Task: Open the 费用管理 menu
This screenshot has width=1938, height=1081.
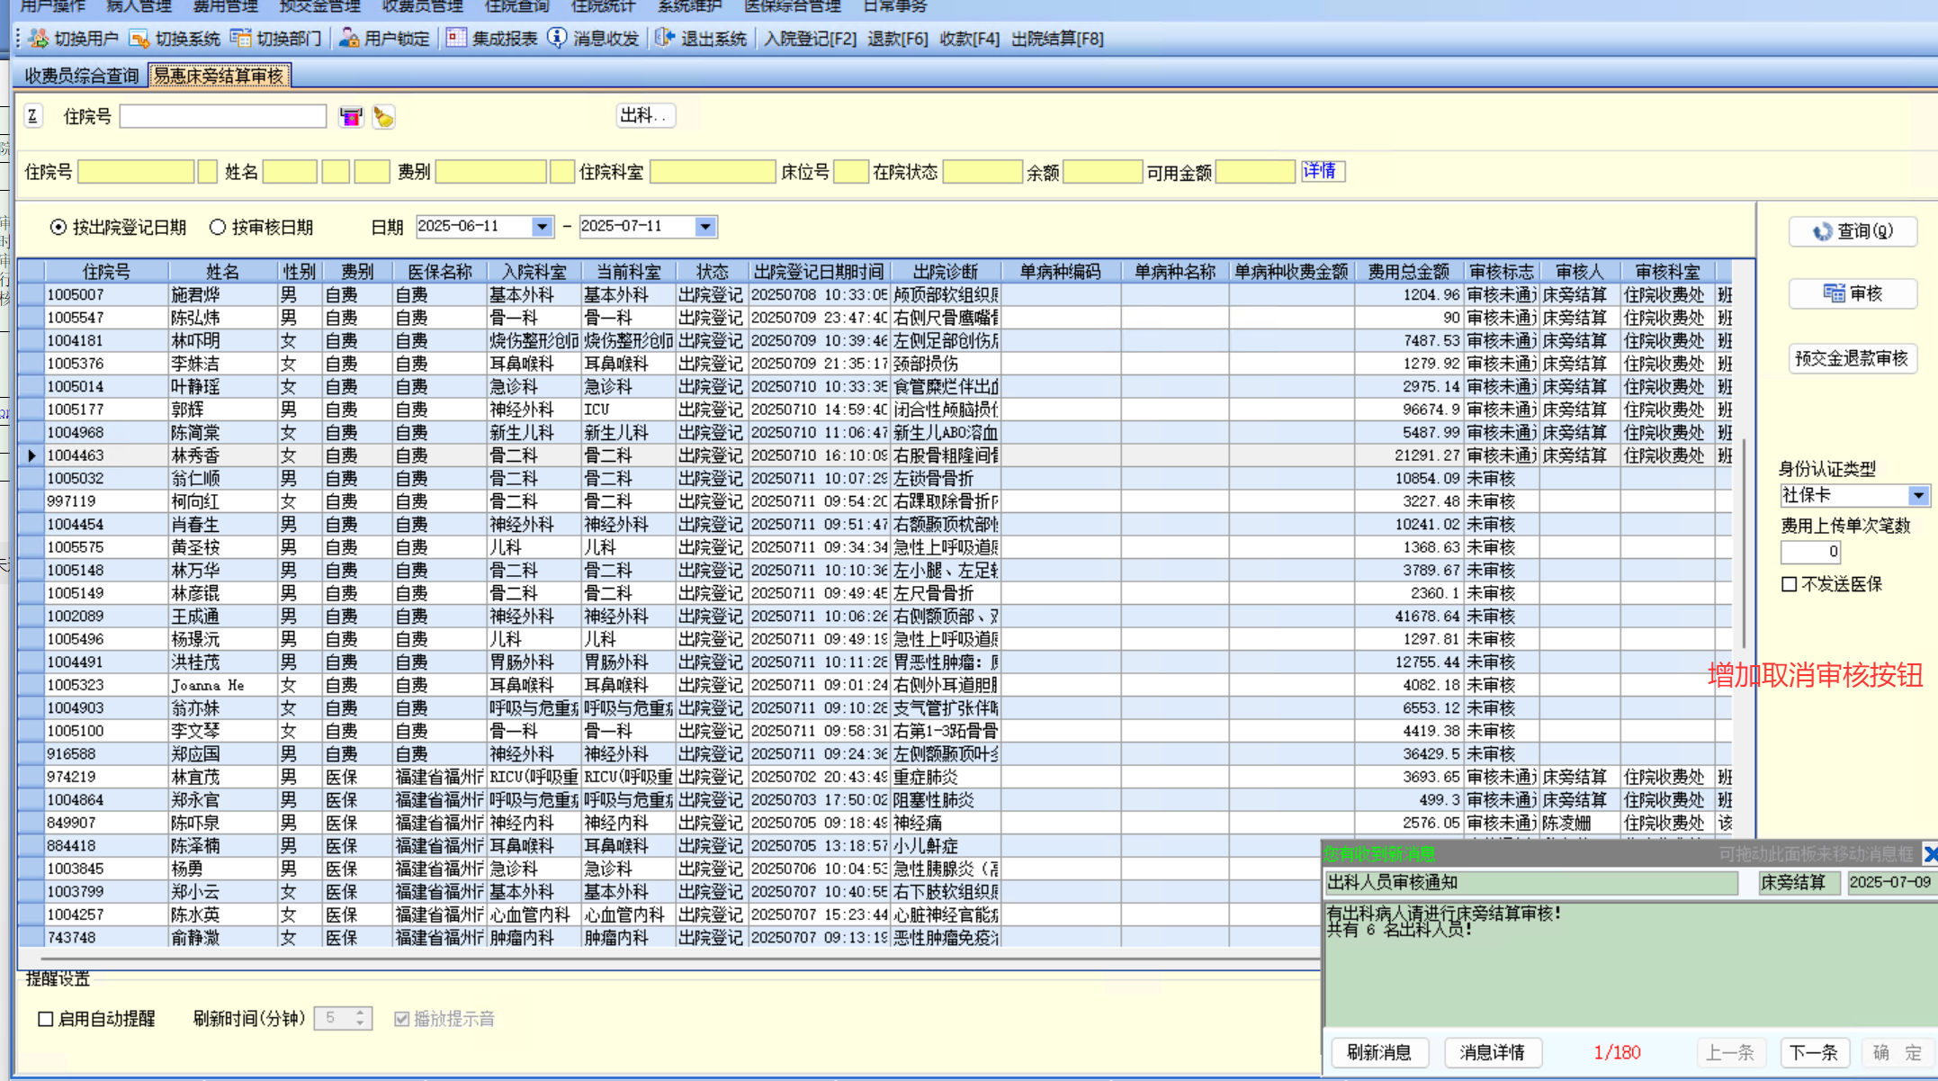Action: point(225,7)
